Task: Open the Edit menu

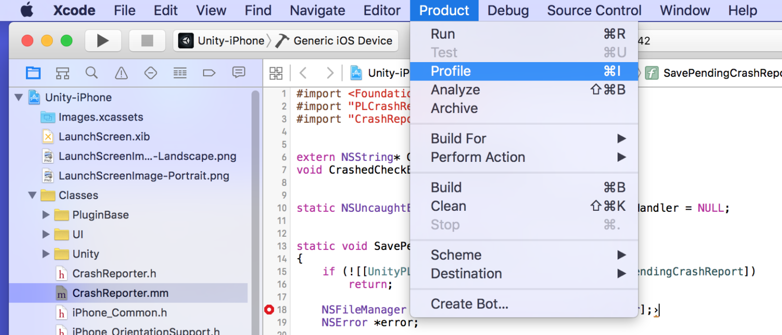Action: point(166,10)
